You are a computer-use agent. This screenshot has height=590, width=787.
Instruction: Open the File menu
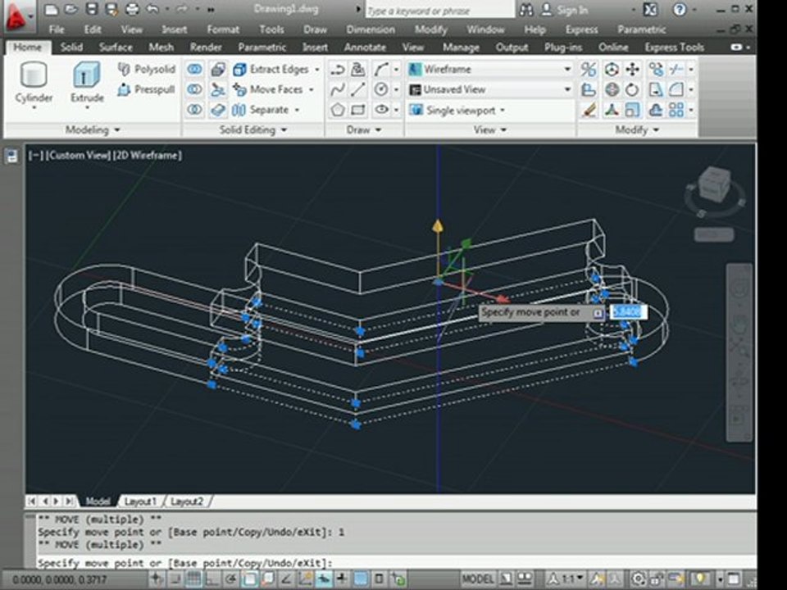click(x=57, y=29)
